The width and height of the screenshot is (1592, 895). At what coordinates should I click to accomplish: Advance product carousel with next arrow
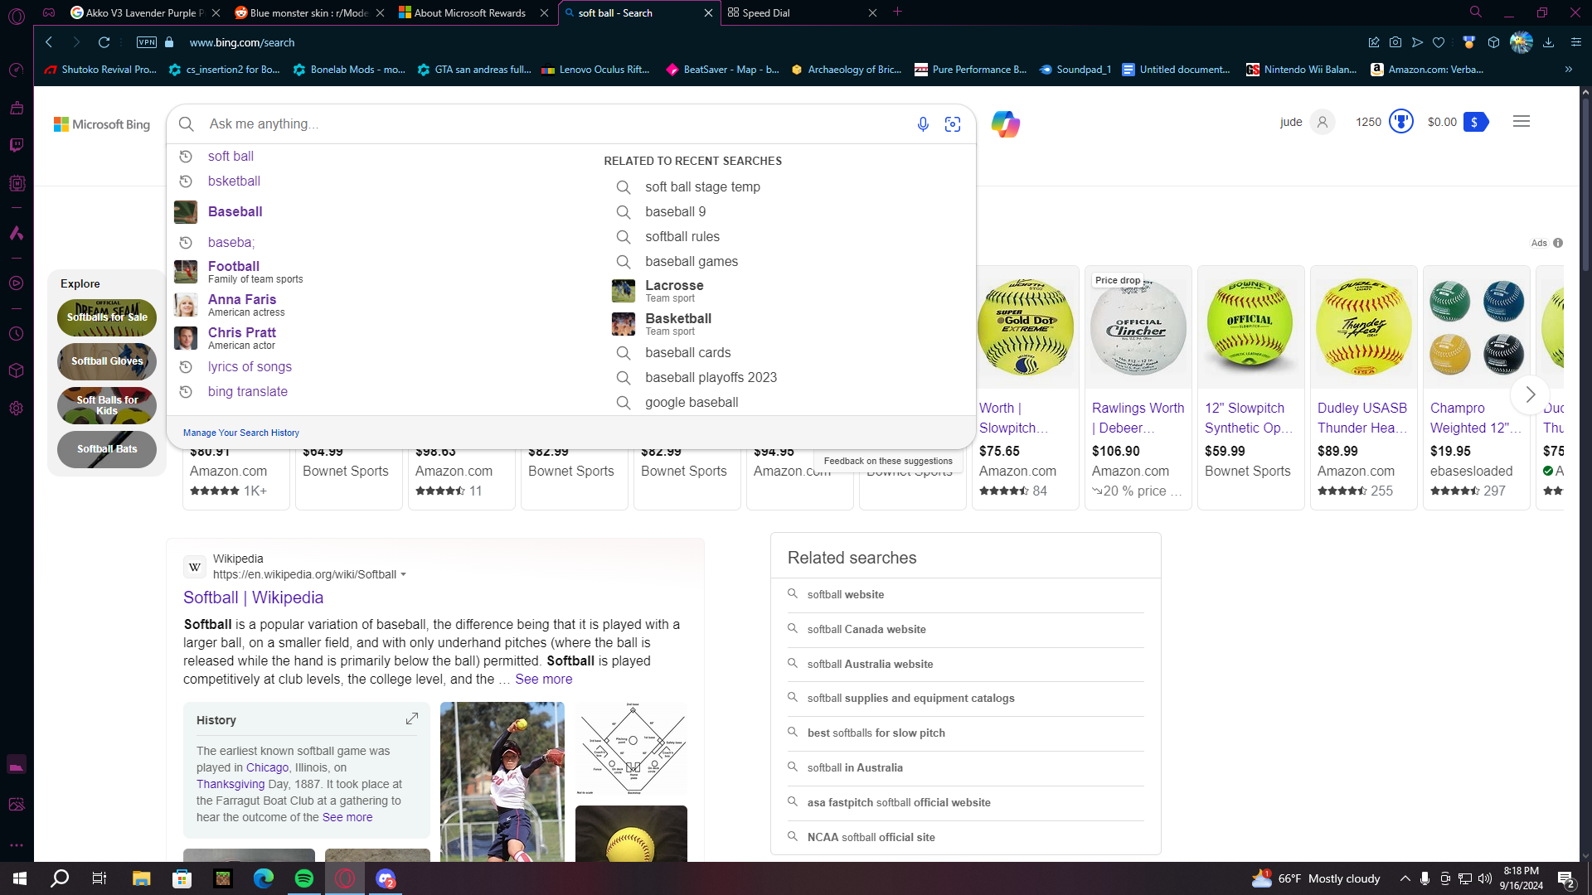click(1530, 394)
